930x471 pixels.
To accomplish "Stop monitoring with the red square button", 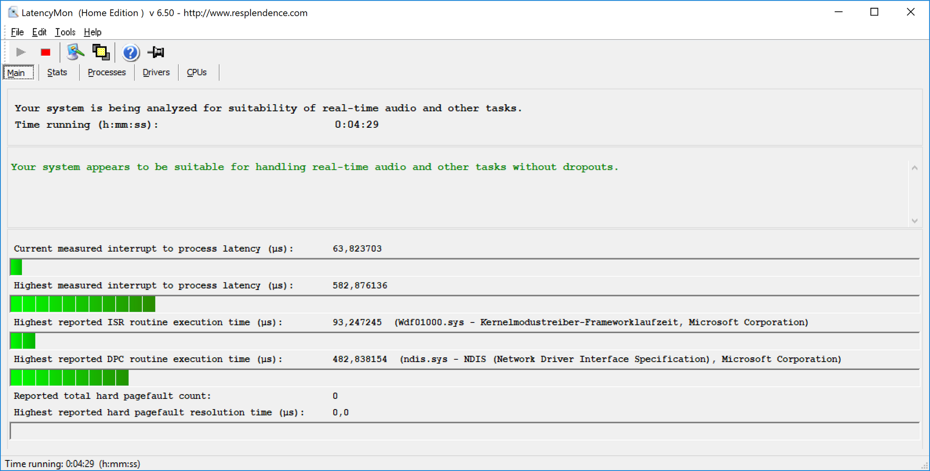I will click(46, 52).
